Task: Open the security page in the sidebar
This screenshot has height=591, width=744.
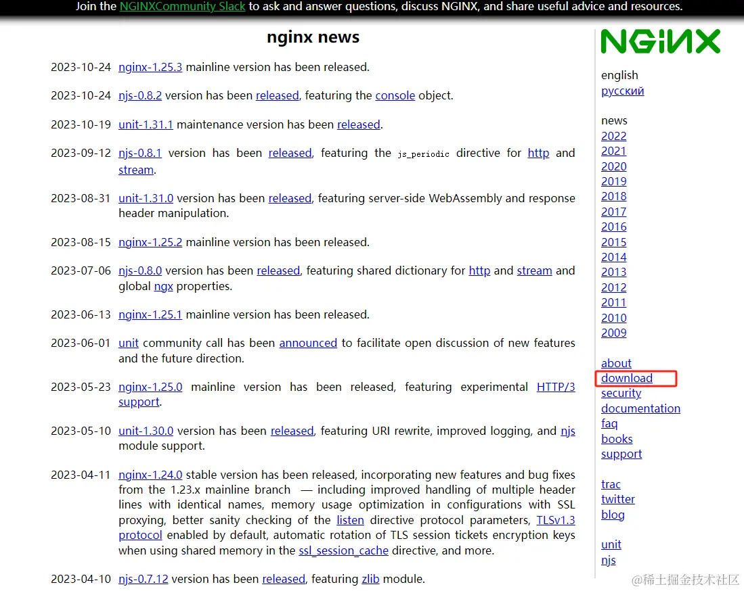Action: [621, 394]
